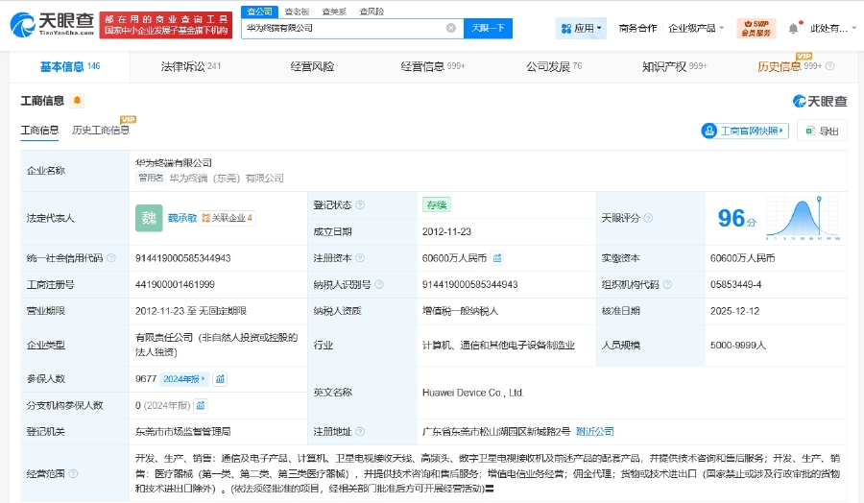Click the 天眼一下 search button
Image resolution: width=864 pixels, height=503 pixels.
pos(488,28)
